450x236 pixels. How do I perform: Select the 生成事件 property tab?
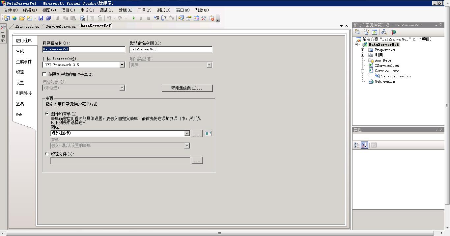coord(24,62)
